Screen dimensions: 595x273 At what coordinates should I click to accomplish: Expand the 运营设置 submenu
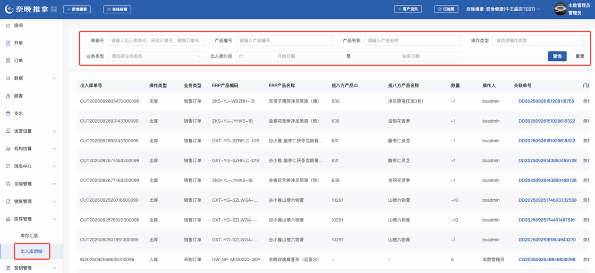point(54,131)
